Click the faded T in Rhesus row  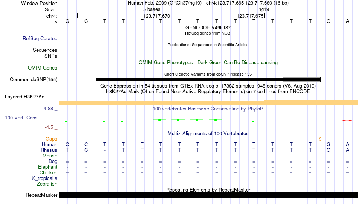[67, 150]
